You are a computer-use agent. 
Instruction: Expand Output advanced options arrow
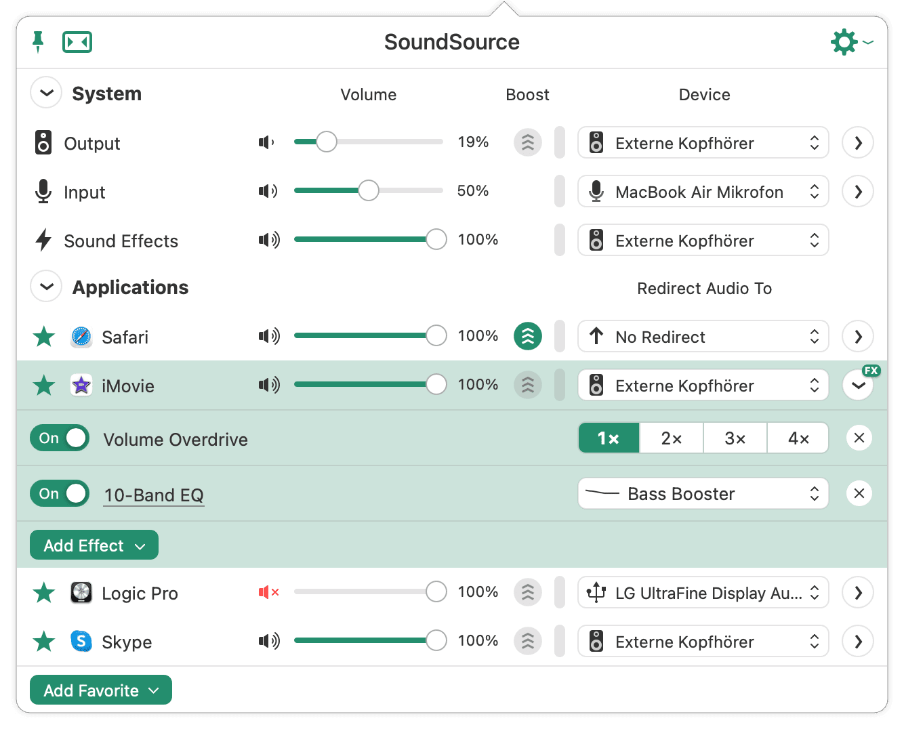(858, 142)
